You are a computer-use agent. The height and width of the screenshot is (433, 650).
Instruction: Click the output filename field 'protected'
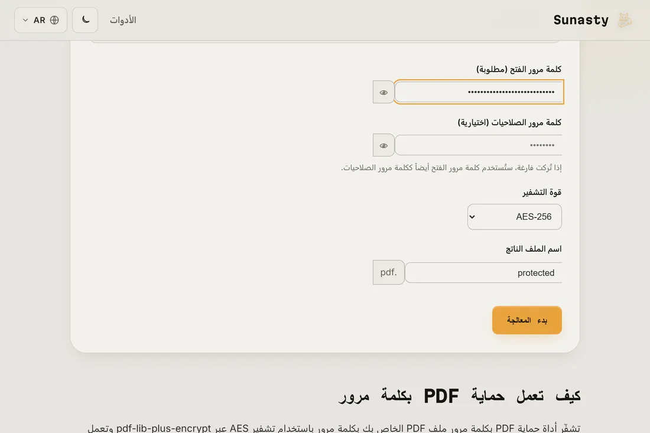pos(483,273)
